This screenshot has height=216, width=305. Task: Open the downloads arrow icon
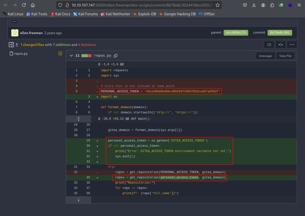pos(254,5)
